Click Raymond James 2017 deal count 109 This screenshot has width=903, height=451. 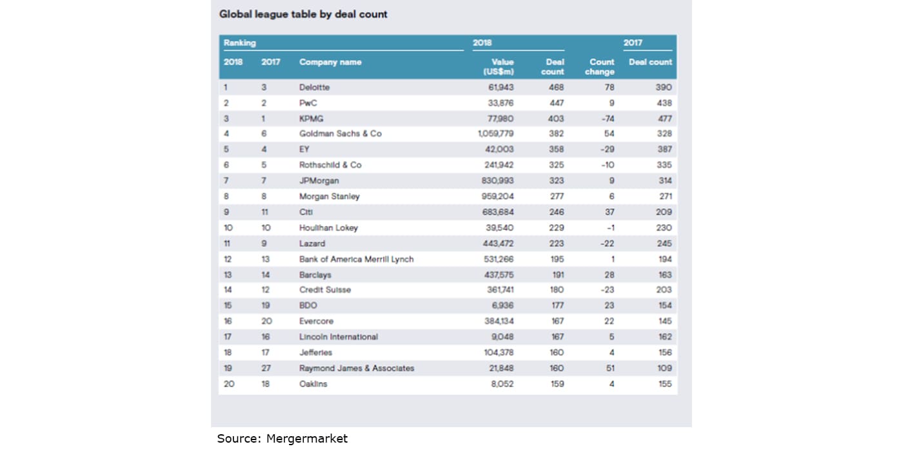point(664,369)
